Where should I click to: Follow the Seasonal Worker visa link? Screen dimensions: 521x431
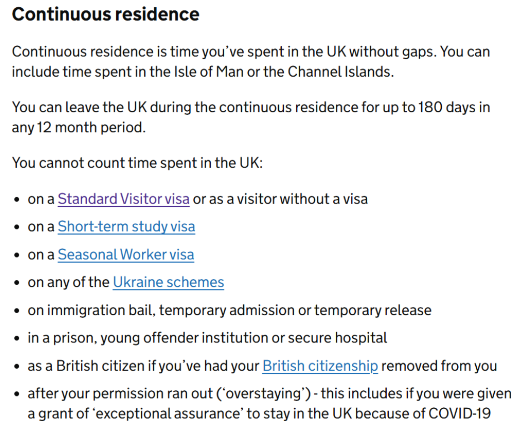coord(125,255)
